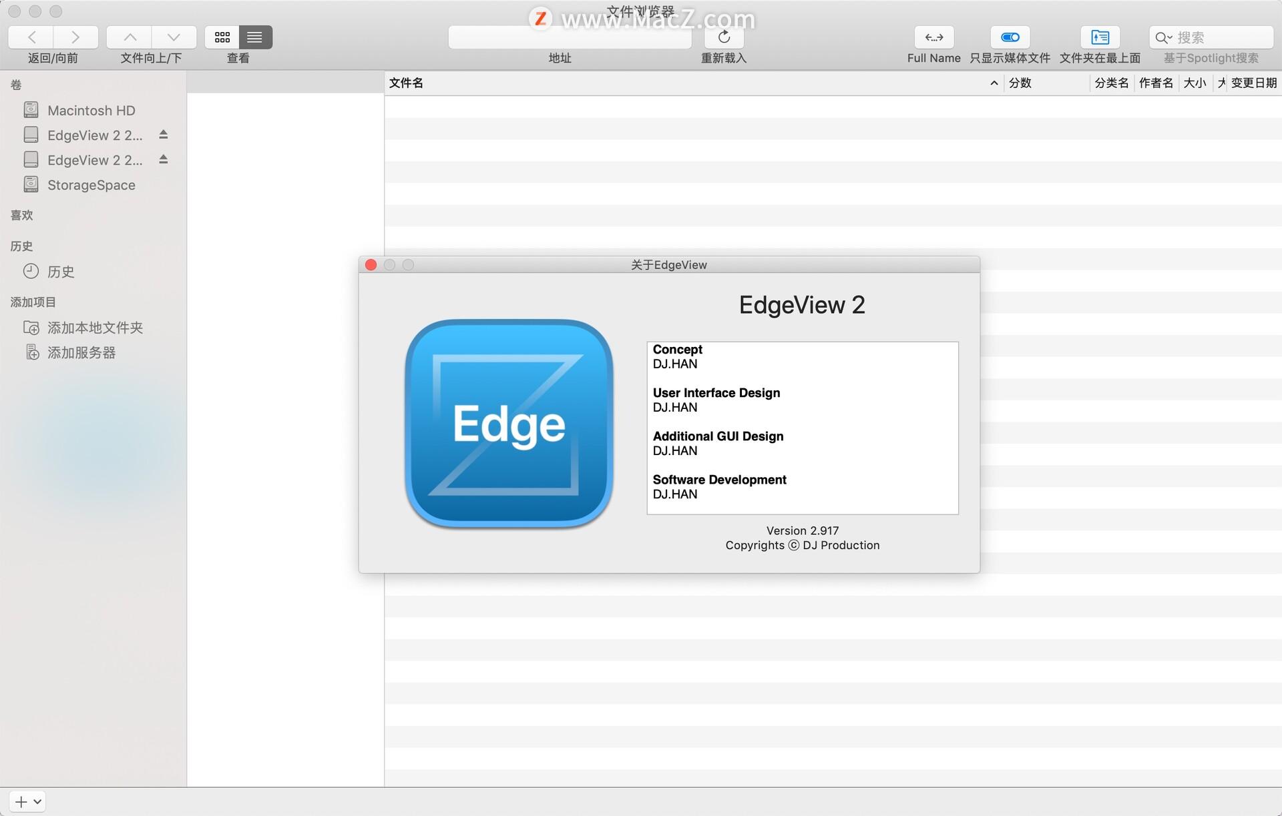The width and height of the screenshot is (1282, 816).
Task: Select Macintosh HD in the sidebar
Action: point(91,109)
